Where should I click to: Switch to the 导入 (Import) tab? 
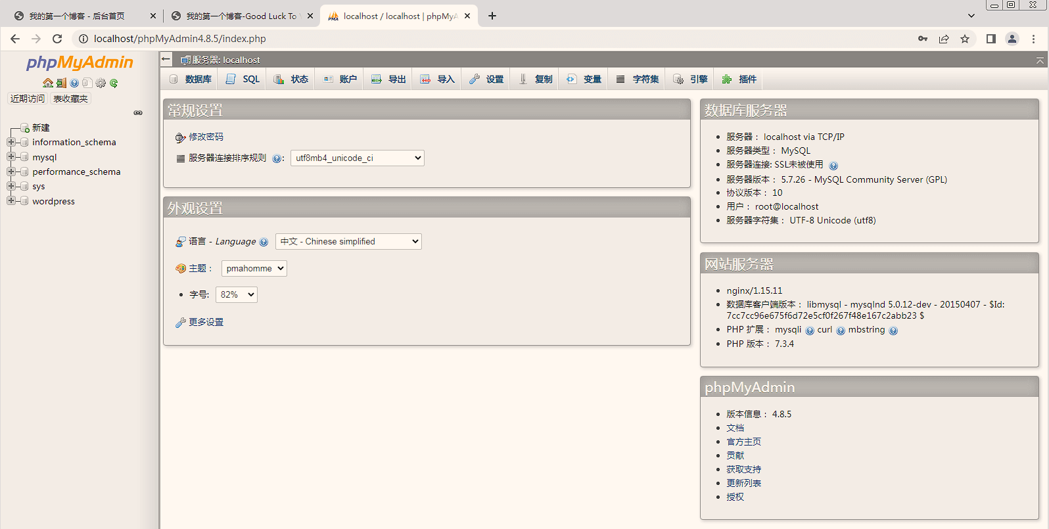pyautogui.click(x=438, y=79)
